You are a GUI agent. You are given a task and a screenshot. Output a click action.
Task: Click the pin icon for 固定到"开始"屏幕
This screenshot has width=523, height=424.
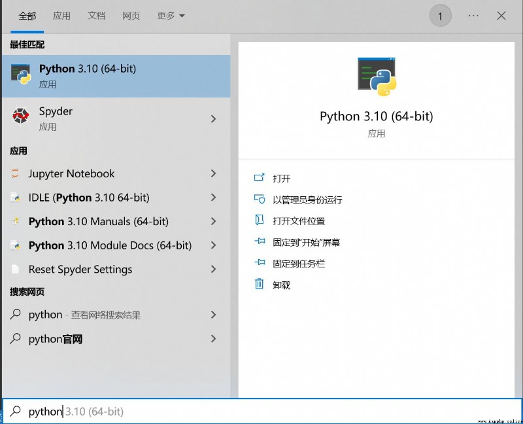click(260, 241)
